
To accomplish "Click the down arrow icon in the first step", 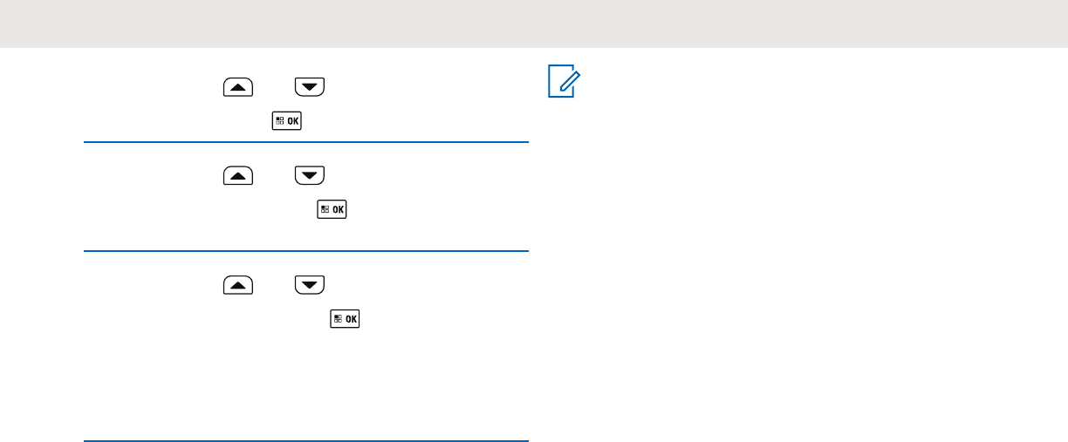I will (x=309, y=86).
